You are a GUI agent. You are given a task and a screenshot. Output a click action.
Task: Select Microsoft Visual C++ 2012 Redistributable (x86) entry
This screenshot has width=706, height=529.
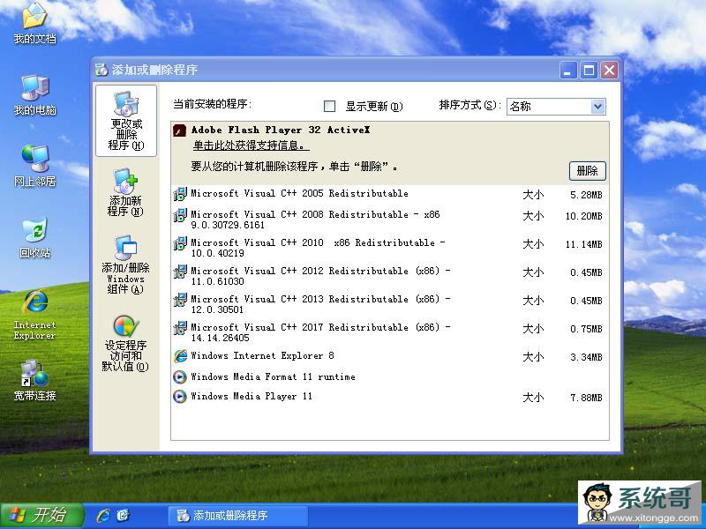pos(390,276)
